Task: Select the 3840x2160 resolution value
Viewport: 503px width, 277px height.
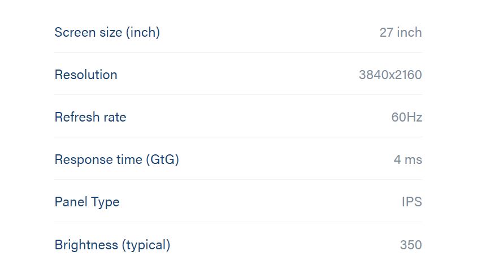Action: click(x=391, y=75)
